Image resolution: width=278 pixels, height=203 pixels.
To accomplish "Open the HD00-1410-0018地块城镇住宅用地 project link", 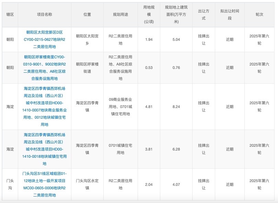I will tap(45, 149).
